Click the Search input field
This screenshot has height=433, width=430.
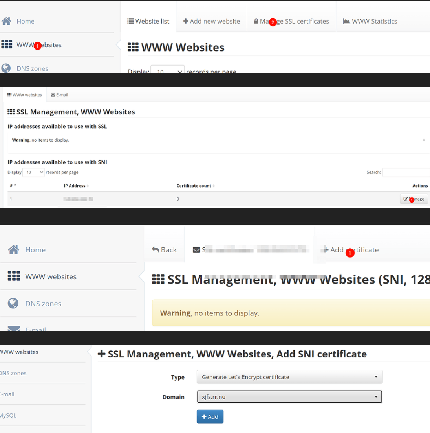coord(406,172)
